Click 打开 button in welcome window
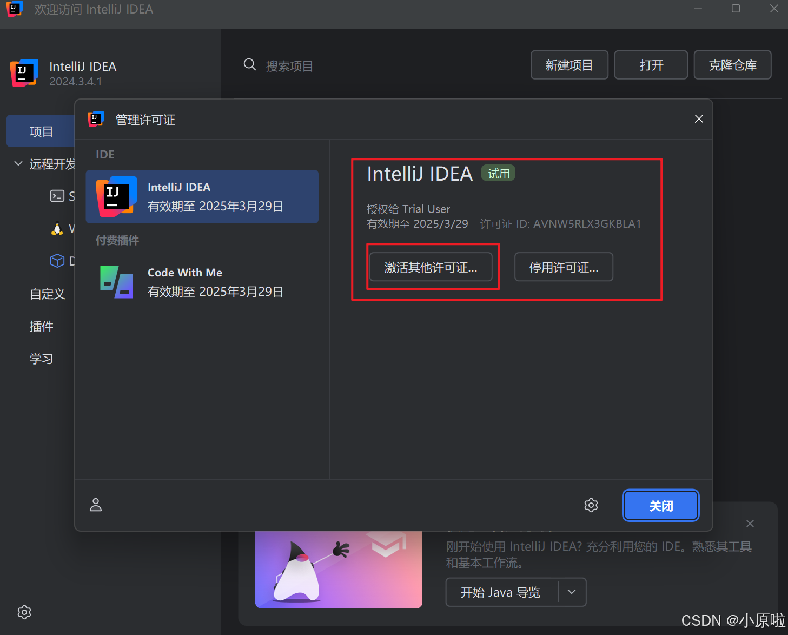 pos(651,65)
